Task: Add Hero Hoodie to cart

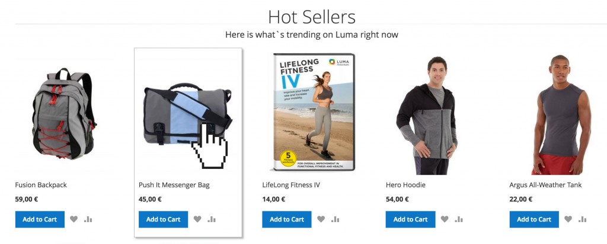Action: 410,219
